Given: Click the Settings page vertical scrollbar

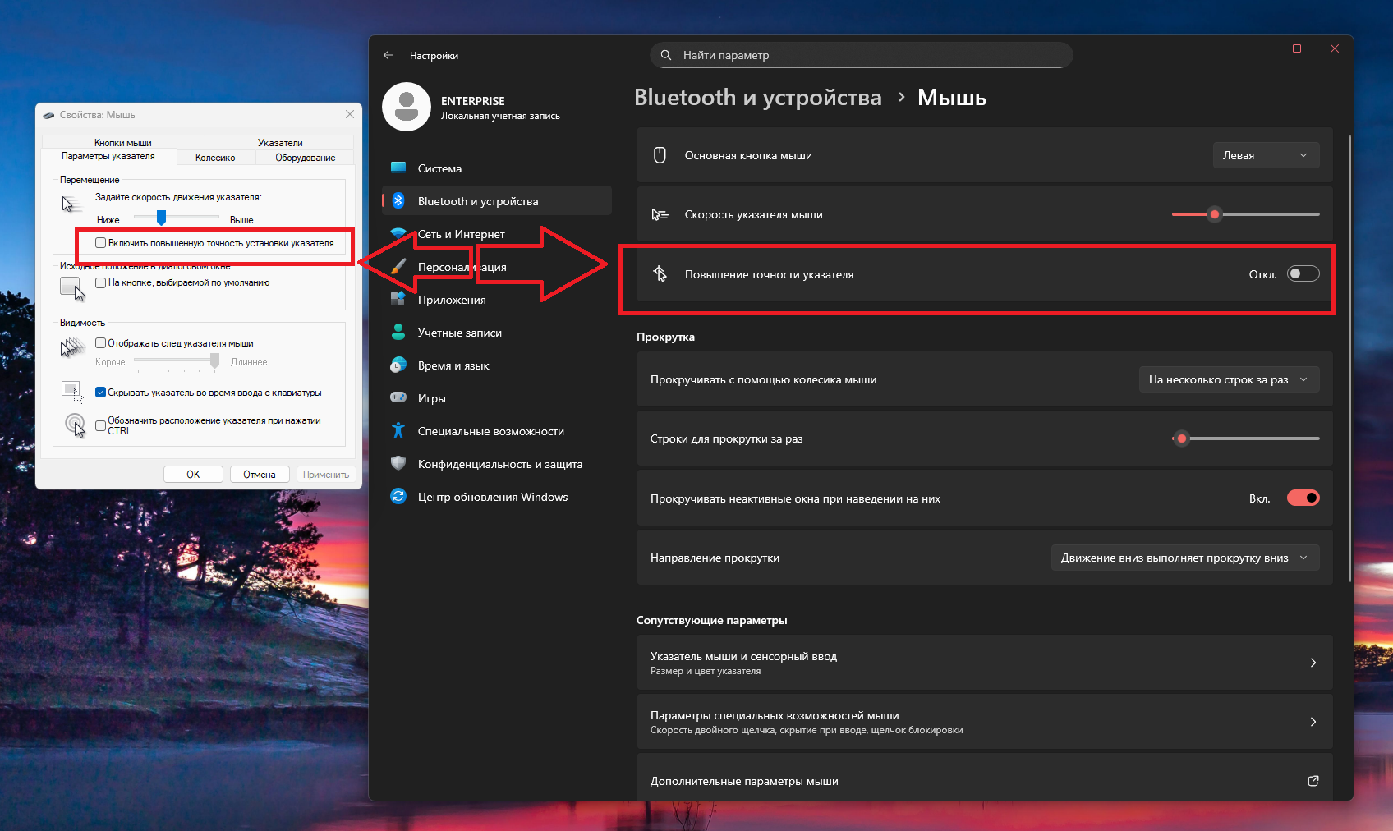Looking at the screenshot, I should [1350, 357].
